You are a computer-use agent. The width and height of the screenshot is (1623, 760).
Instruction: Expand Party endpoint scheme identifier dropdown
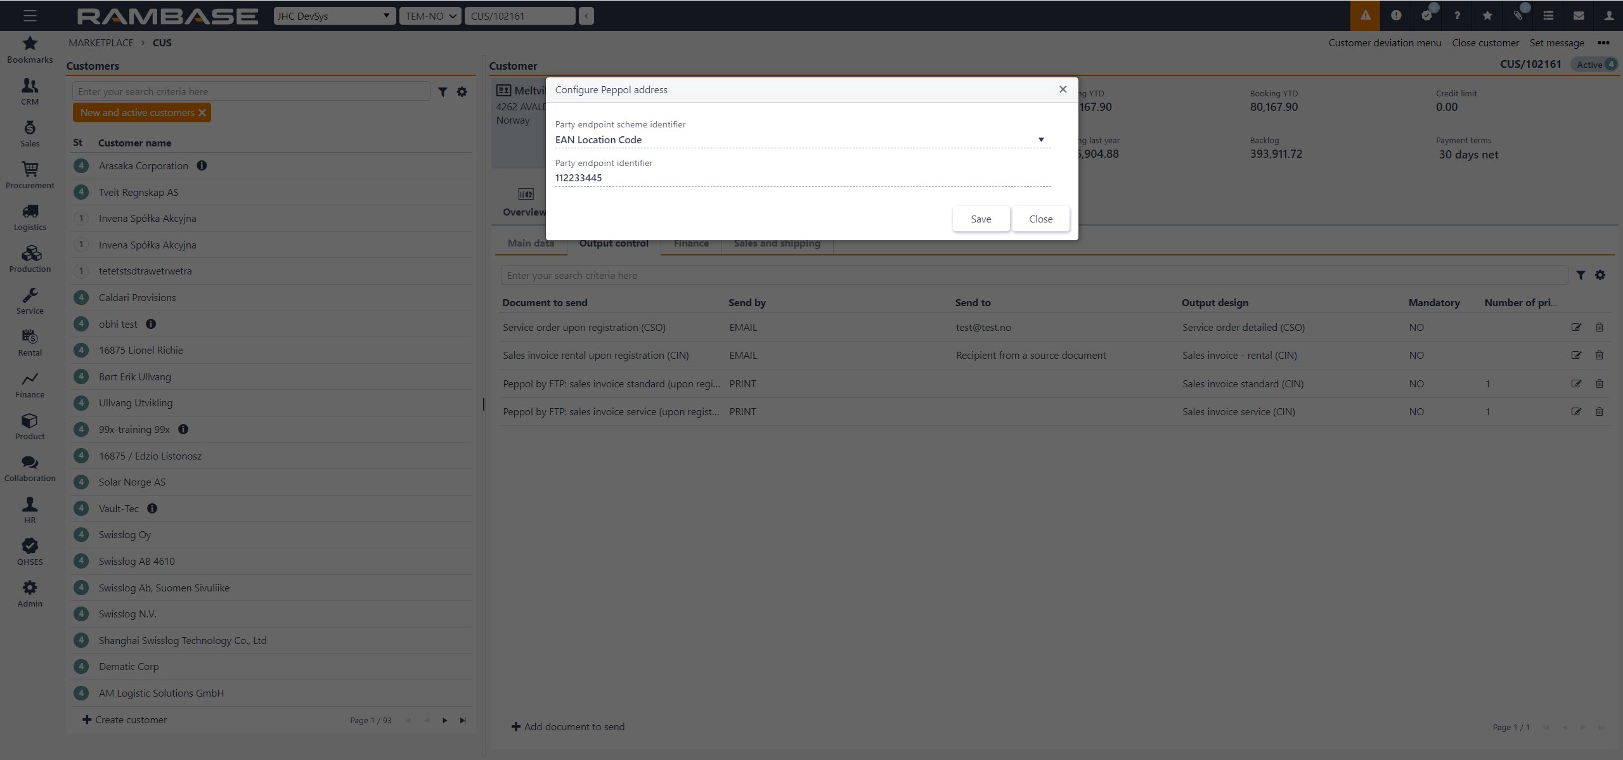[x=1040, y=139]
